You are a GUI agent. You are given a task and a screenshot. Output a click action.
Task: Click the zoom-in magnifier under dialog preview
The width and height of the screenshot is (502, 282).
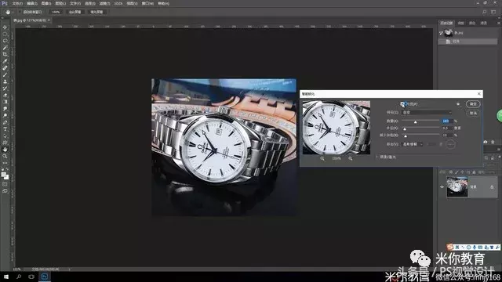351,158
